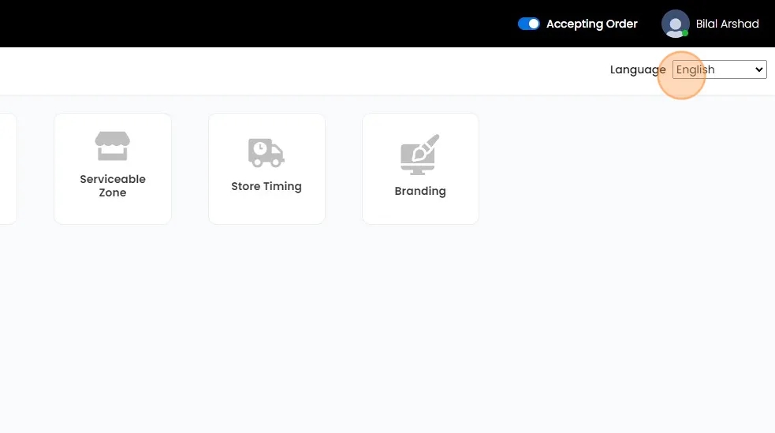Screen dimensions: 775x433
Task: Click the green online status dot
Action: click(685, 33)
